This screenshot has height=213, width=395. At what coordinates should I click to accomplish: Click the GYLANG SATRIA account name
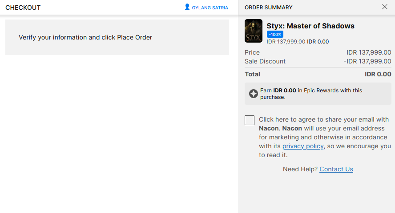210,8
